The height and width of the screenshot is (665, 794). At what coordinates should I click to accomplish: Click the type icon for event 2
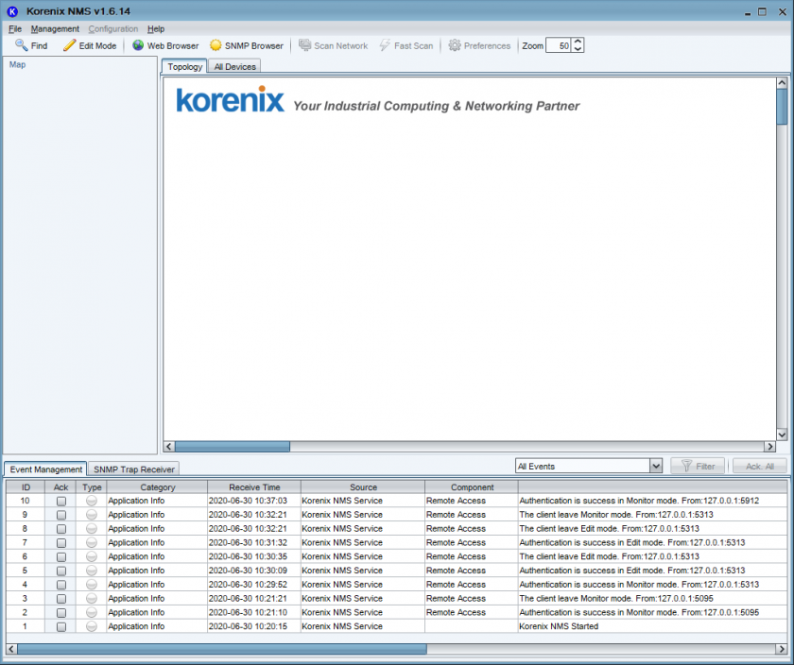(92, 612)
